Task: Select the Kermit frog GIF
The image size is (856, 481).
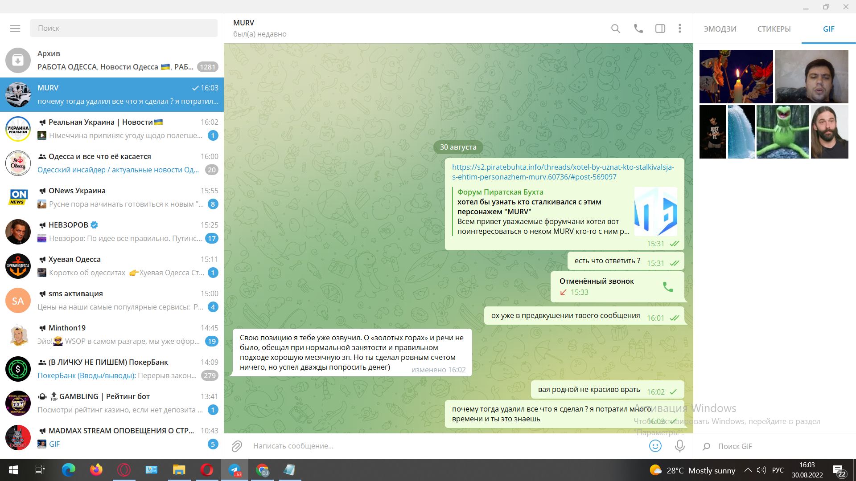Action: click(783, 132)
